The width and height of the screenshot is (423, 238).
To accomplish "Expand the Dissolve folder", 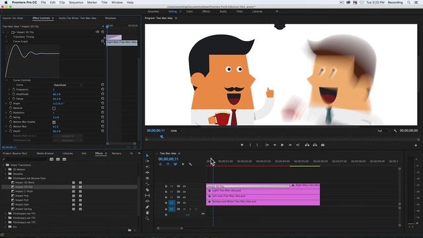I will (x=6, y=174).
